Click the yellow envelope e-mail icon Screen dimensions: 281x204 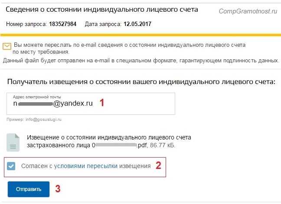(7, 46)
